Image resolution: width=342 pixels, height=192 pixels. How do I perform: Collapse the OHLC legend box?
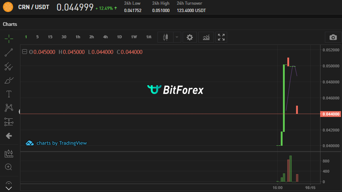point(24,52)
